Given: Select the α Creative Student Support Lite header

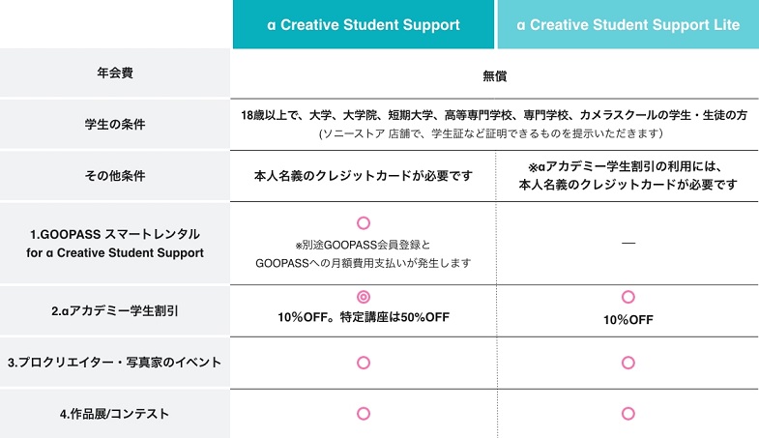Looking at the screenshot, I should coord(628,24).
